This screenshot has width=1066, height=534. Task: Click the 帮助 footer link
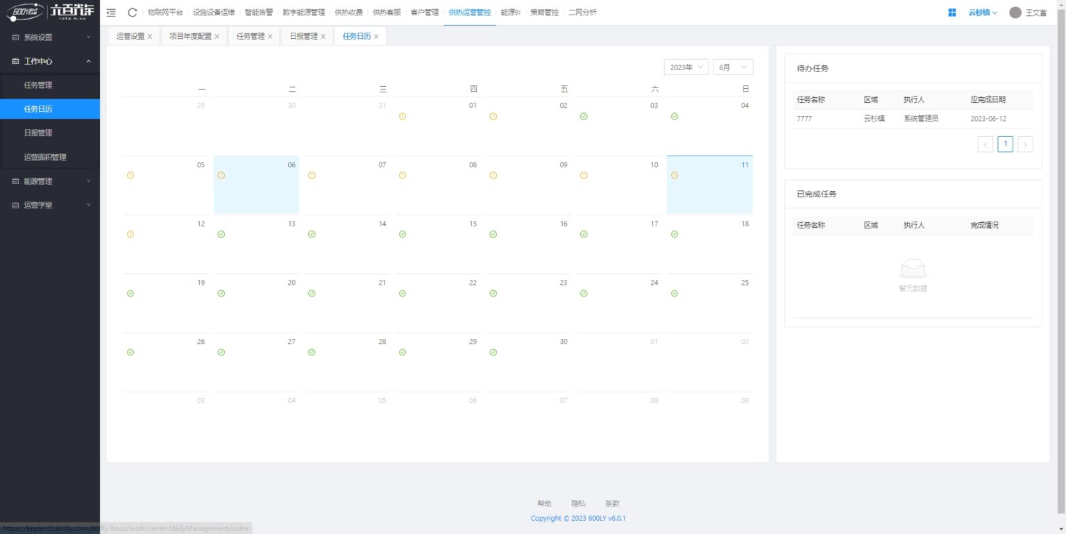pos(544,503)
